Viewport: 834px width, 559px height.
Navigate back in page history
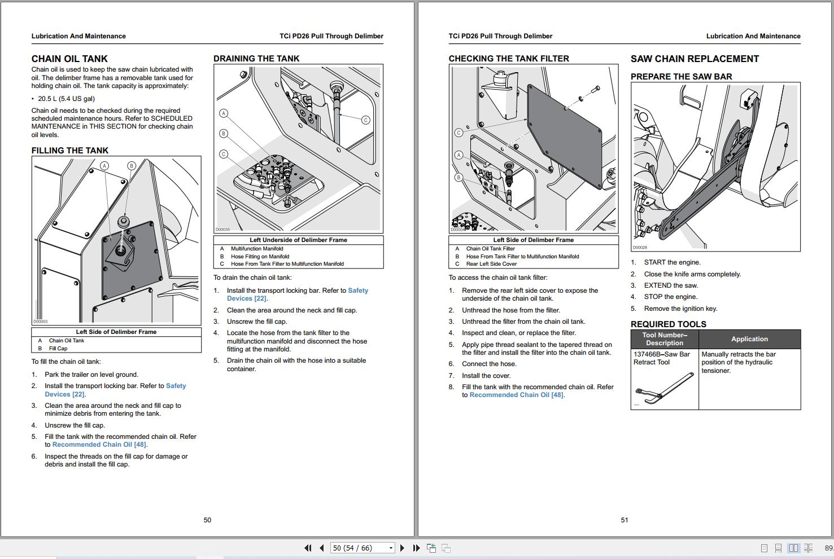pos(432,547)
